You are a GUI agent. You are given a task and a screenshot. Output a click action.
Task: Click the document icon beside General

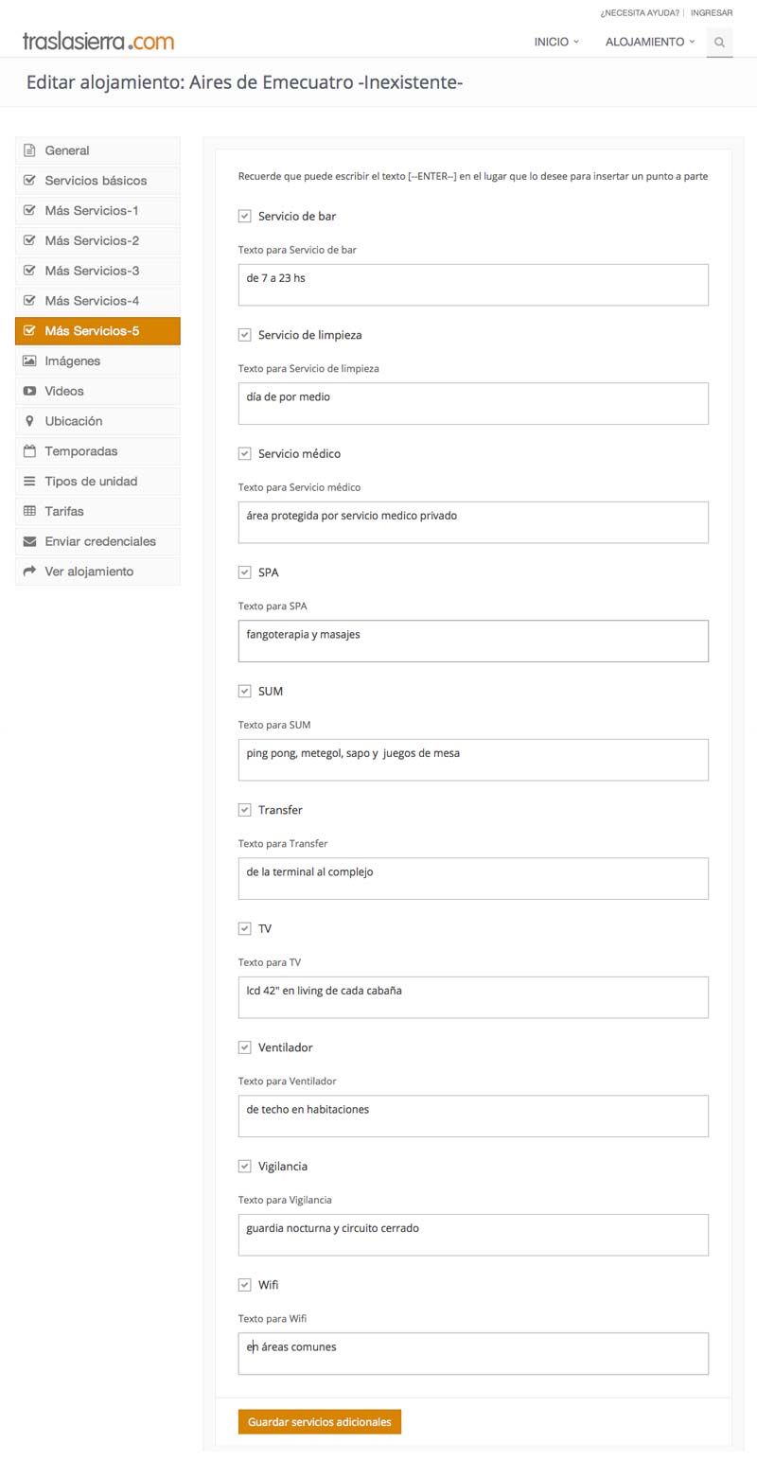29,150
